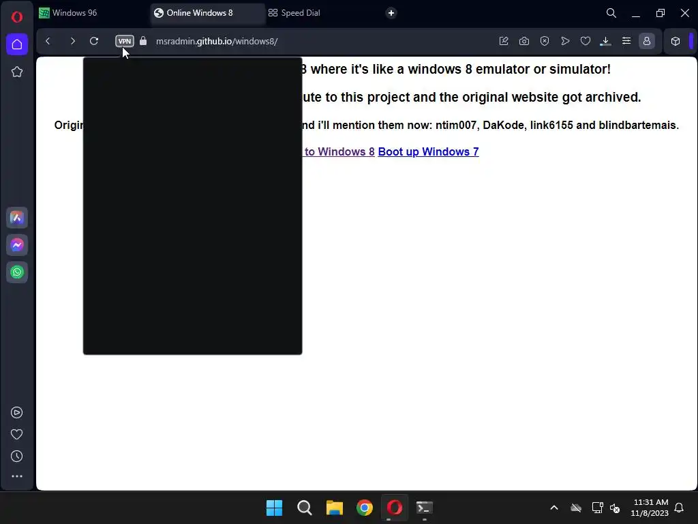Click the to Windows 8 link
Screen dimensions: 698x524
pos(339,151)
